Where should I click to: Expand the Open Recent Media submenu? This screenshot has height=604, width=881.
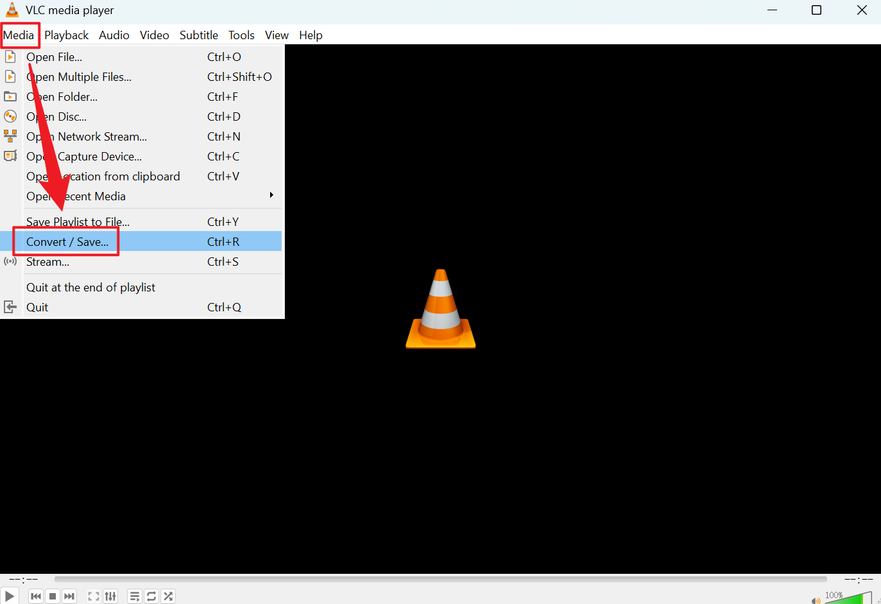click(141, 196)
